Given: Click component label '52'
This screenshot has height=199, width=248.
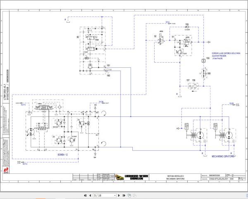Looking at the screenshot, I should click(155, 36).
